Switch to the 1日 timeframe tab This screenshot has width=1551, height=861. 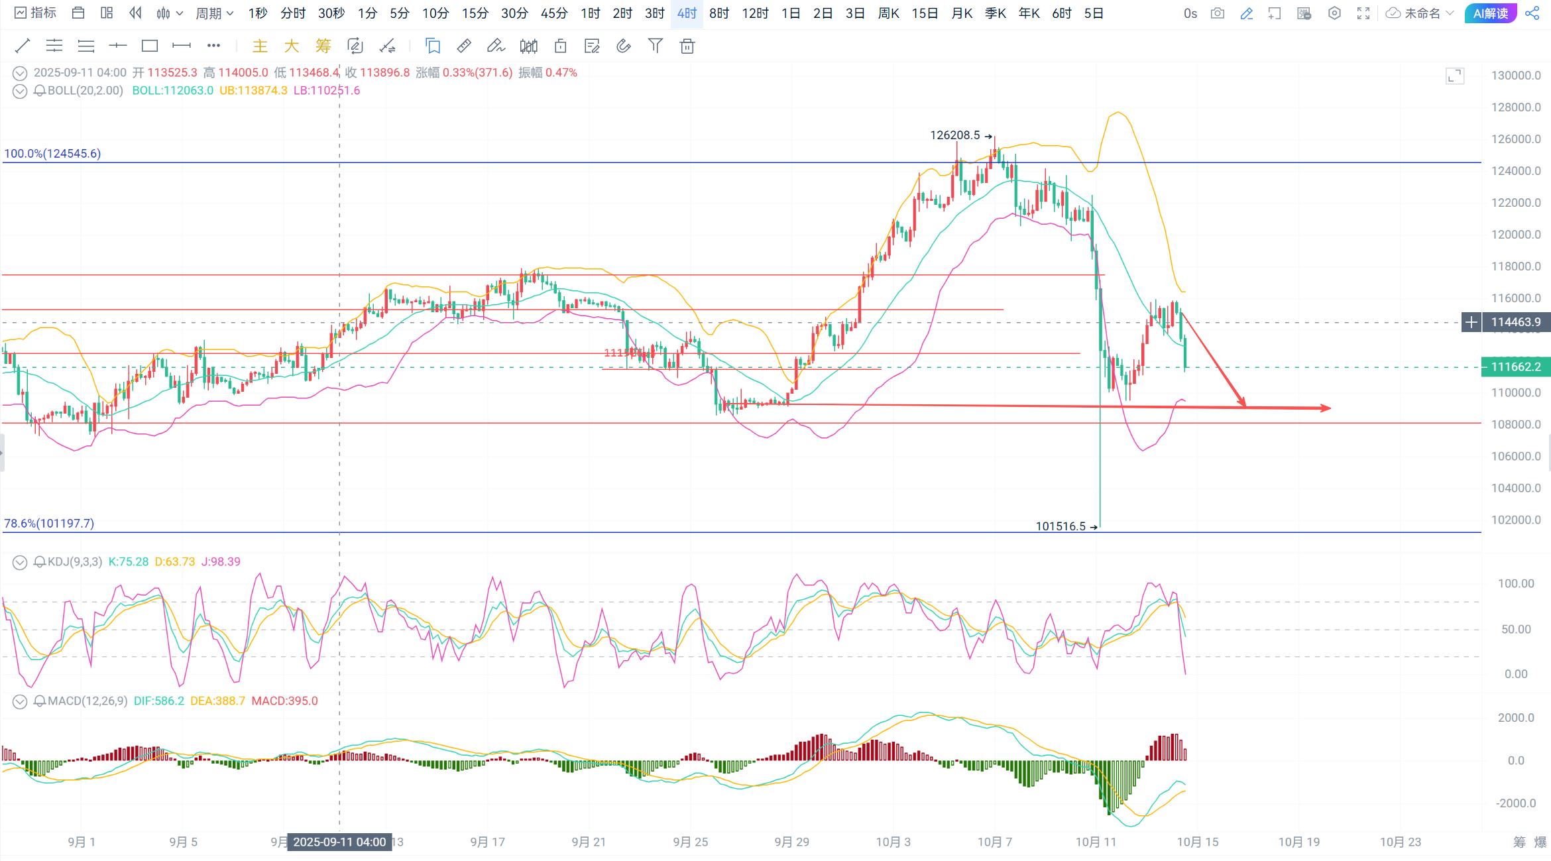point(791,13)
